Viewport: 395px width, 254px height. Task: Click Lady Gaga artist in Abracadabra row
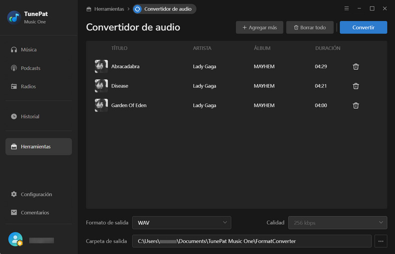204,67
